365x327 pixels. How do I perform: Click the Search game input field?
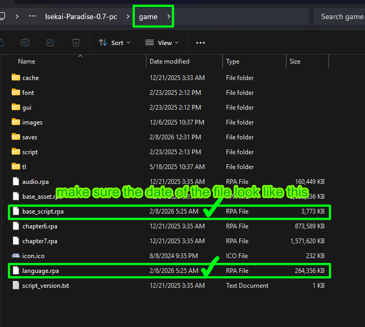340,16
